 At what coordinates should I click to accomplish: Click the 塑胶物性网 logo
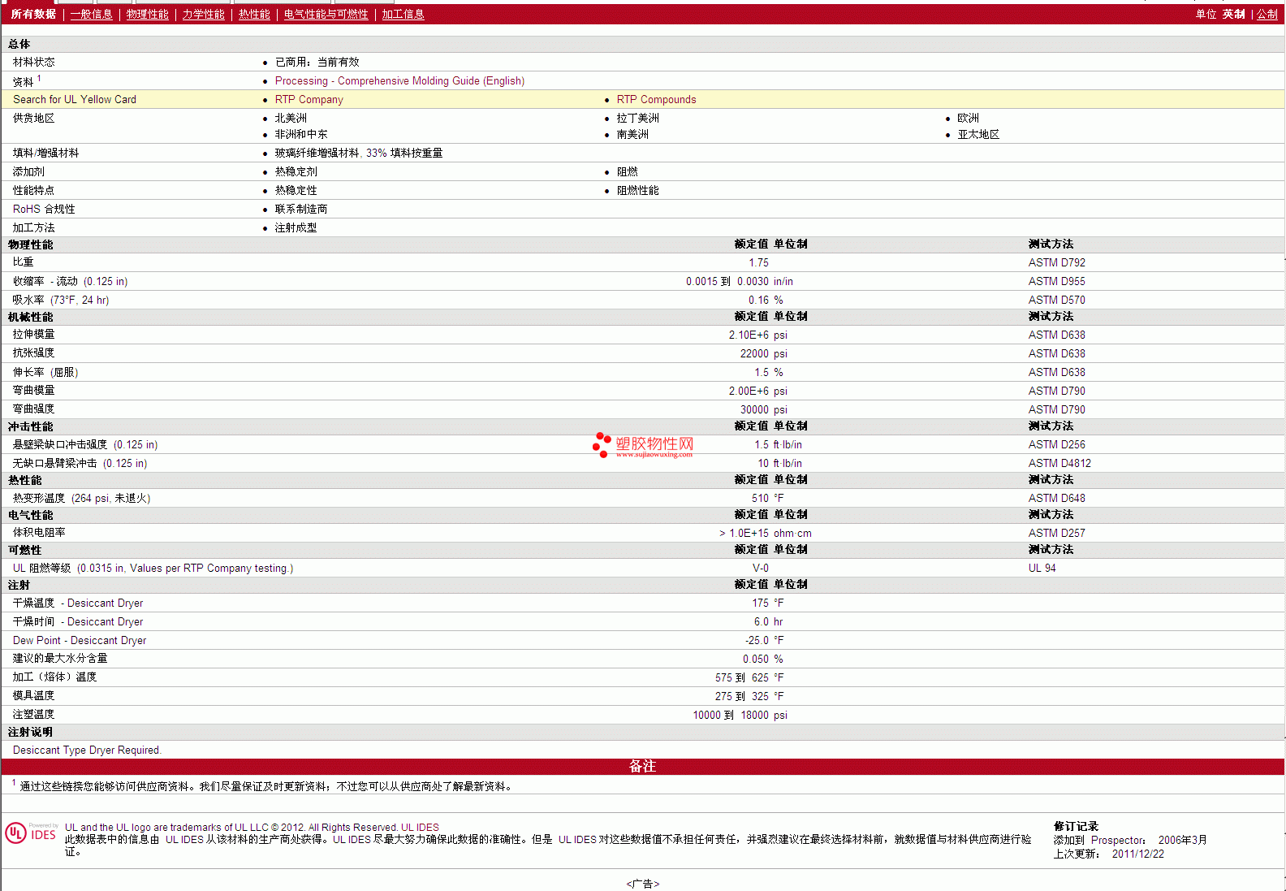643,445
